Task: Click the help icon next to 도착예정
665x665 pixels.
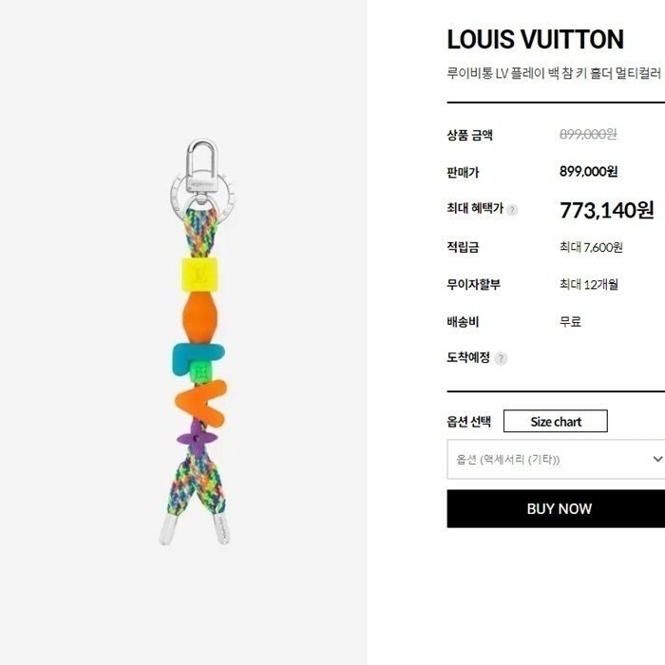Action: click(501, 358)
